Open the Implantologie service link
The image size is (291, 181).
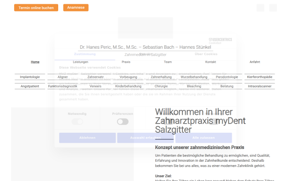click(x=30, y=77)
